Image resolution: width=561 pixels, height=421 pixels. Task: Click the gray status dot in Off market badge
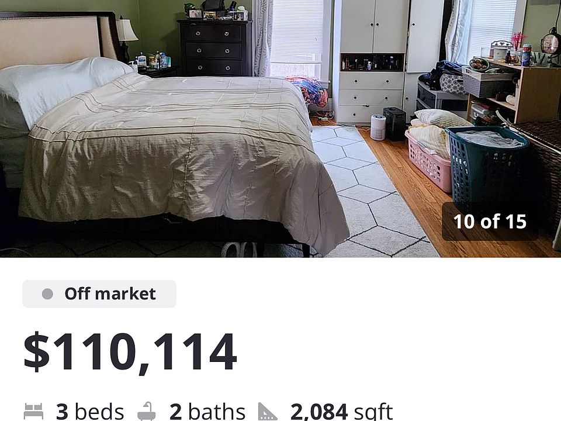pyautogui.click(x=47, y=294)
